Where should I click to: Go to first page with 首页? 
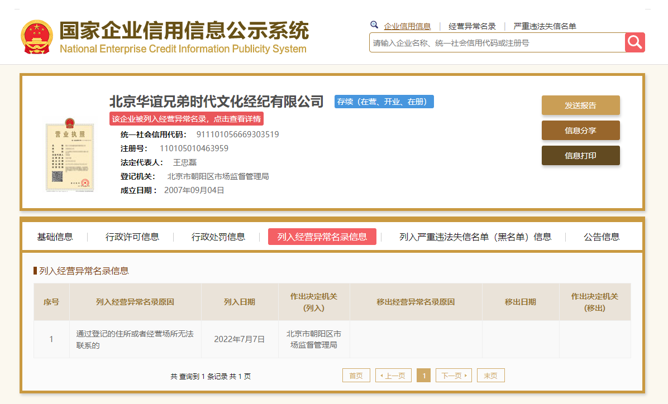point(356,376)
